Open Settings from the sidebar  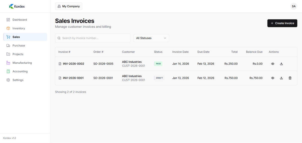25,80
